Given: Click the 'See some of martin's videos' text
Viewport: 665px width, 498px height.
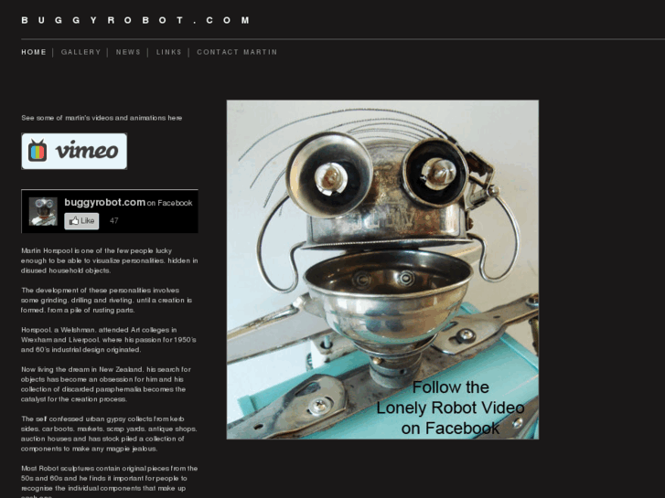Looking at the screenshot, I should point(102,118).
